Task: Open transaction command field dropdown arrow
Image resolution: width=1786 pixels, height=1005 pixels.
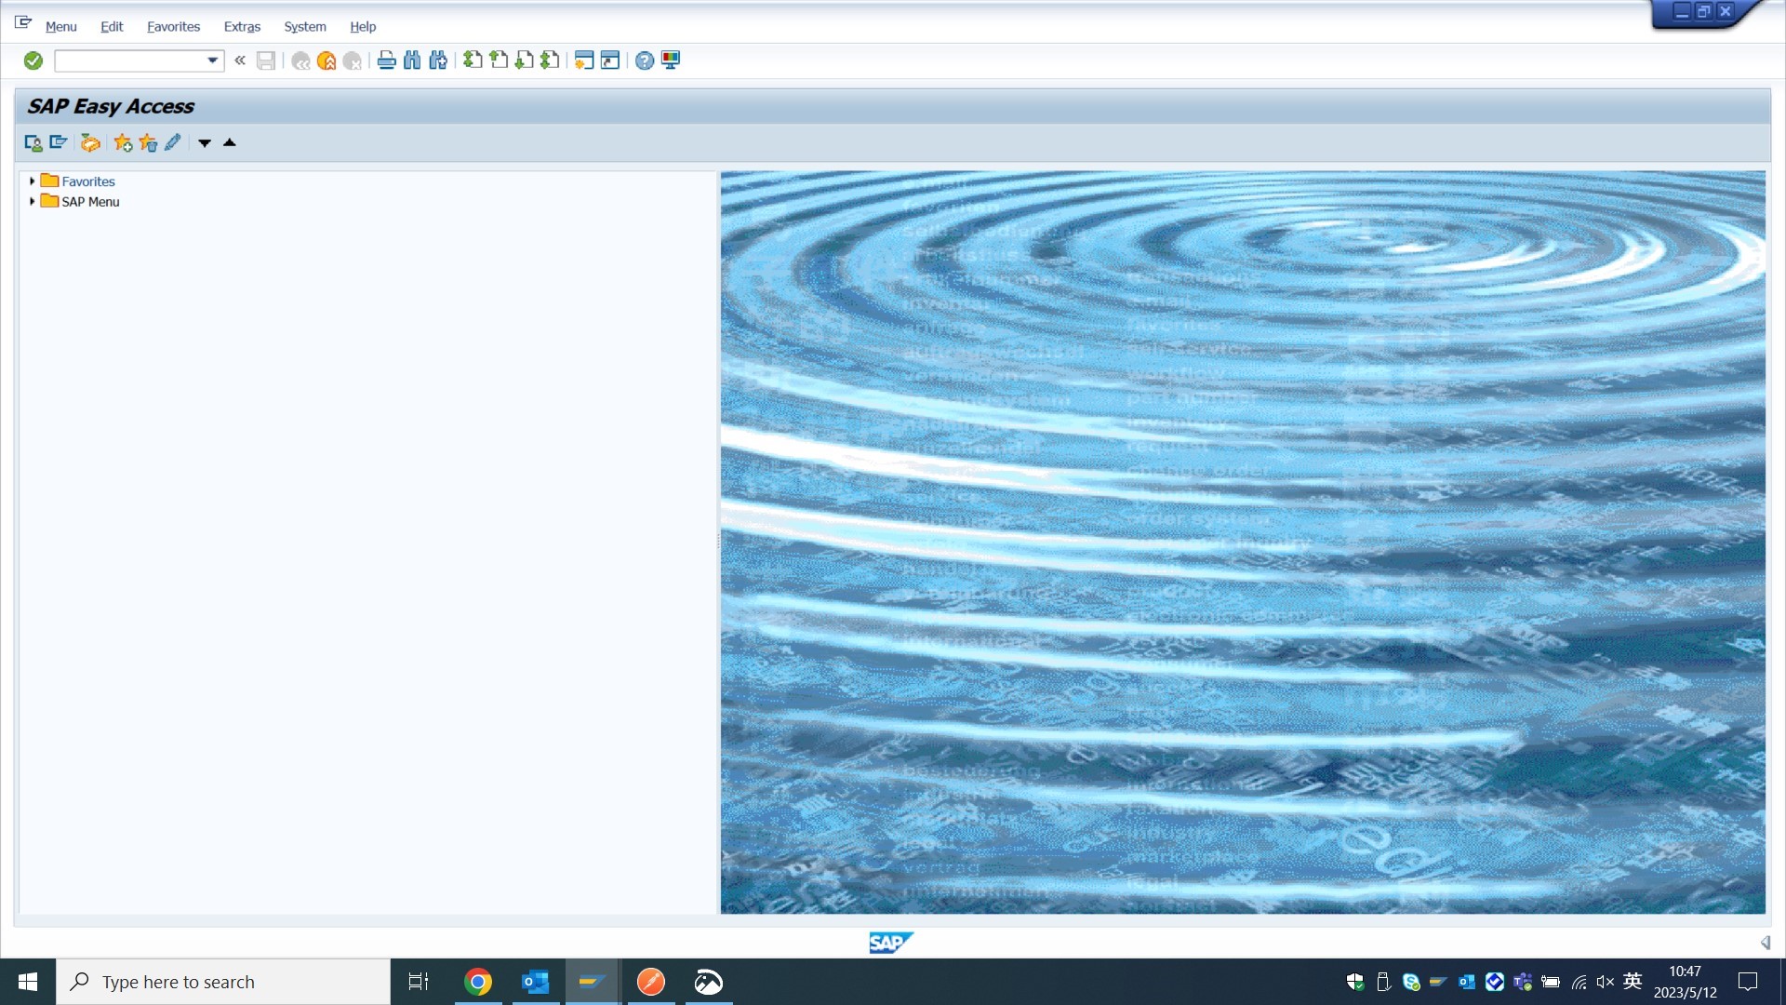Action: coord(212,60)
